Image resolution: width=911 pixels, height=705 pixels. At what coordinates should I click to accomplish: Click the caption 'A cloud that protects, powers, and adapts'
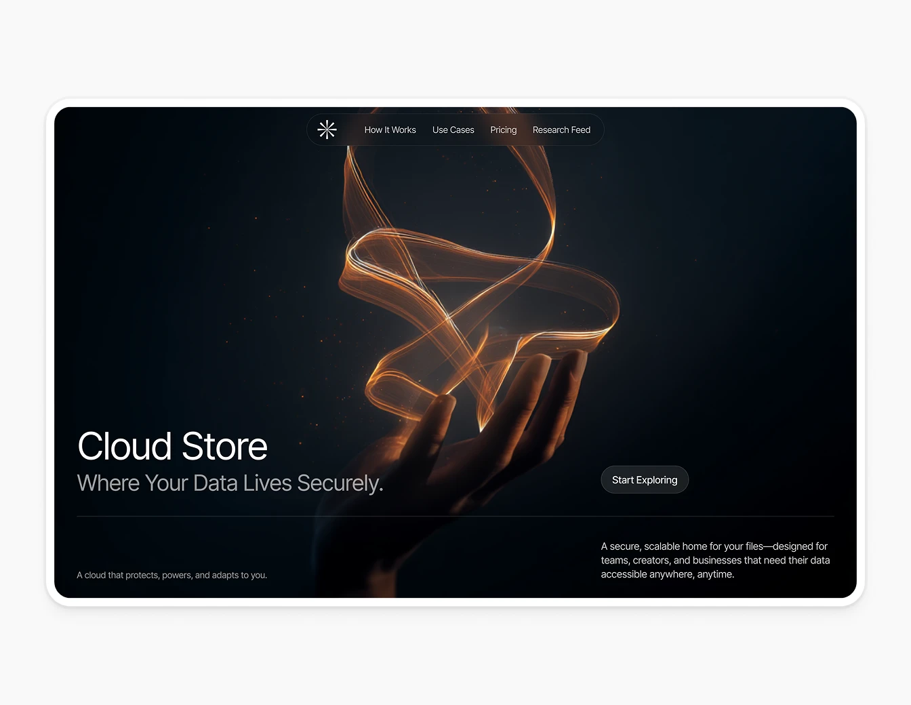[x=172, y=574]
